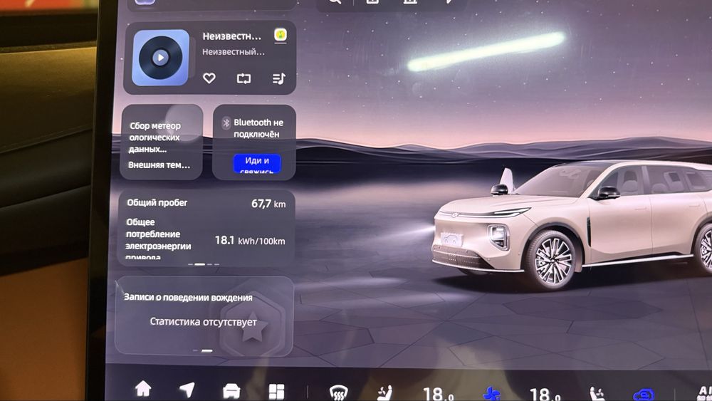Open the artist name 'Неизвестный…'

(x=234, y=52)
